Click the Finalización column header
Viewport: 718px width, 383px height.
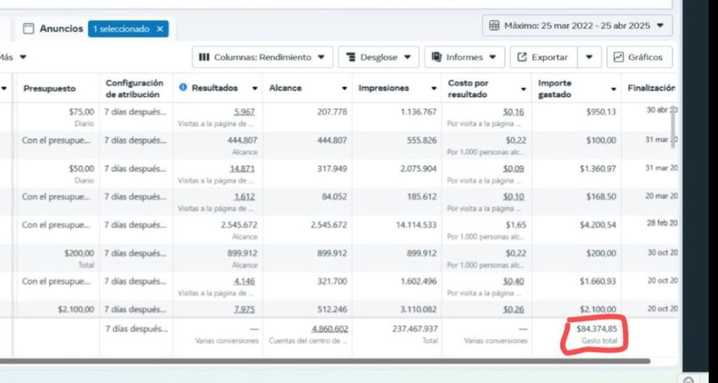(651, 88)
